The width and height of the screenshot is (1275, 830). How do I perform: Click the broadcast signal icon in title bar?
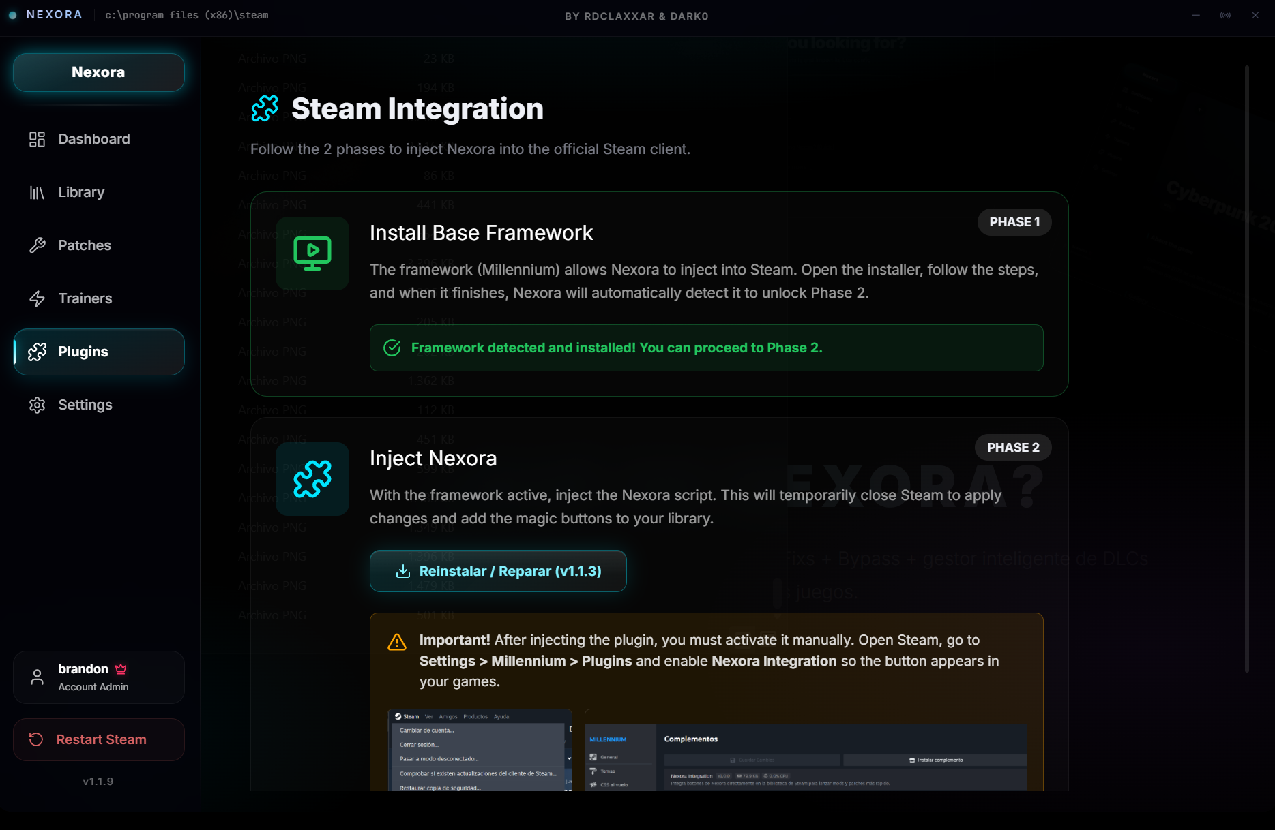coord(1225,15)
